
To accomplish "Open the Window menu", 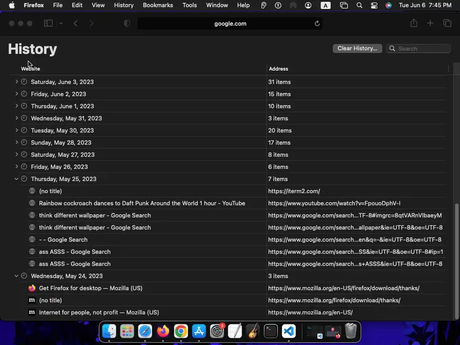I will pos(217,5).
